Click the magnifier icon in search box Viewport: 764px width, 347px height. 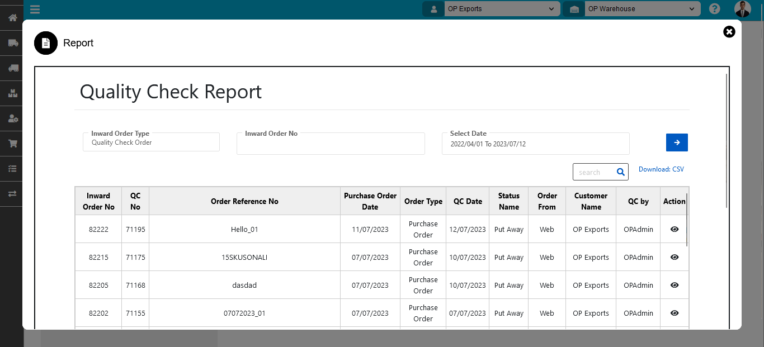pyautogui.click(x=620, y=172)
